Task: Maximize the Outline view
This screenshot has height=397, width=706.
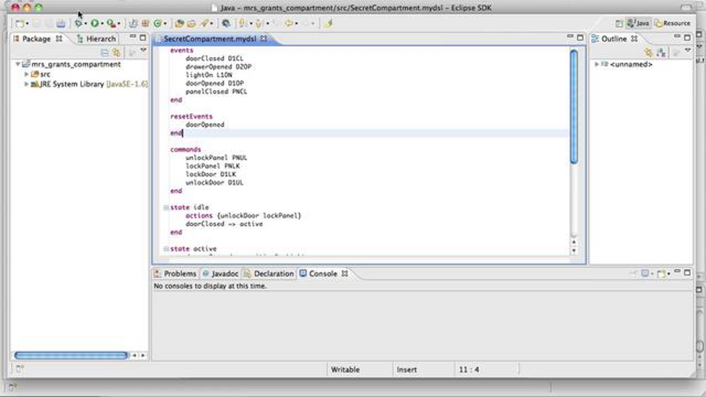Action: [x=687, y=38]
